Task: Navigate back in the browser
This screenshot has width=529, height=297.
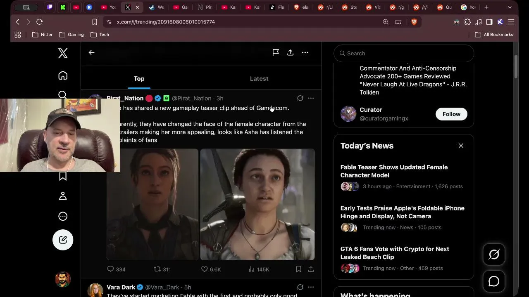Action: point(18,22)
